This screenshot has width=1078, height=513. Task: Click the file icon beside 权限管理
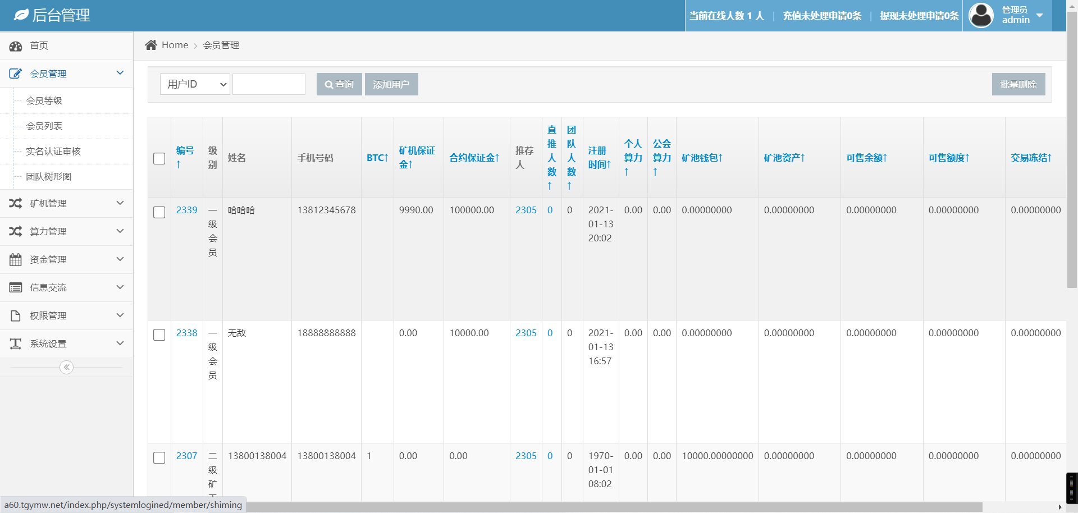16,315
